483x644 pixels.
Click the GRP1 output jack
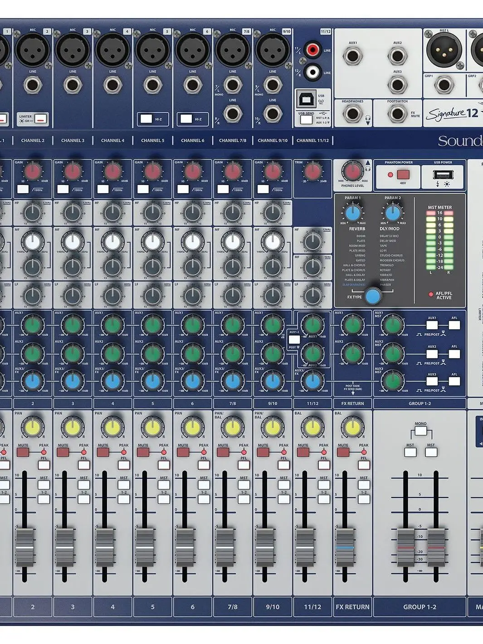tap(444, 85)
